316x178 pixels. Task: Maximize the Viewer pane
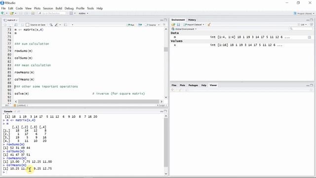[312, 85]
